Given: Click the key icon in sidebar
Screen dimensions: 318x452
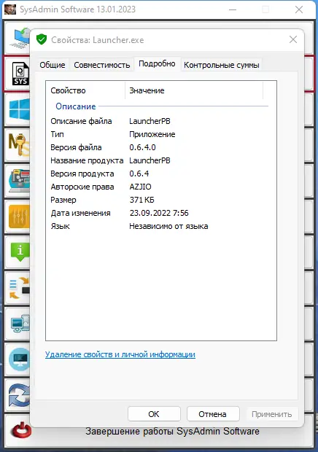Looking at the screenshot, I should click(19, 144).
